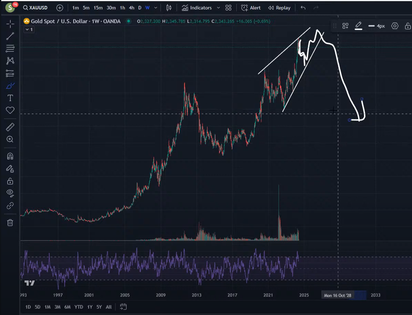Open forecasting and measurement tools
Image resolution: width=412 pixels, height=315 pixels.
tap(10, 73)
